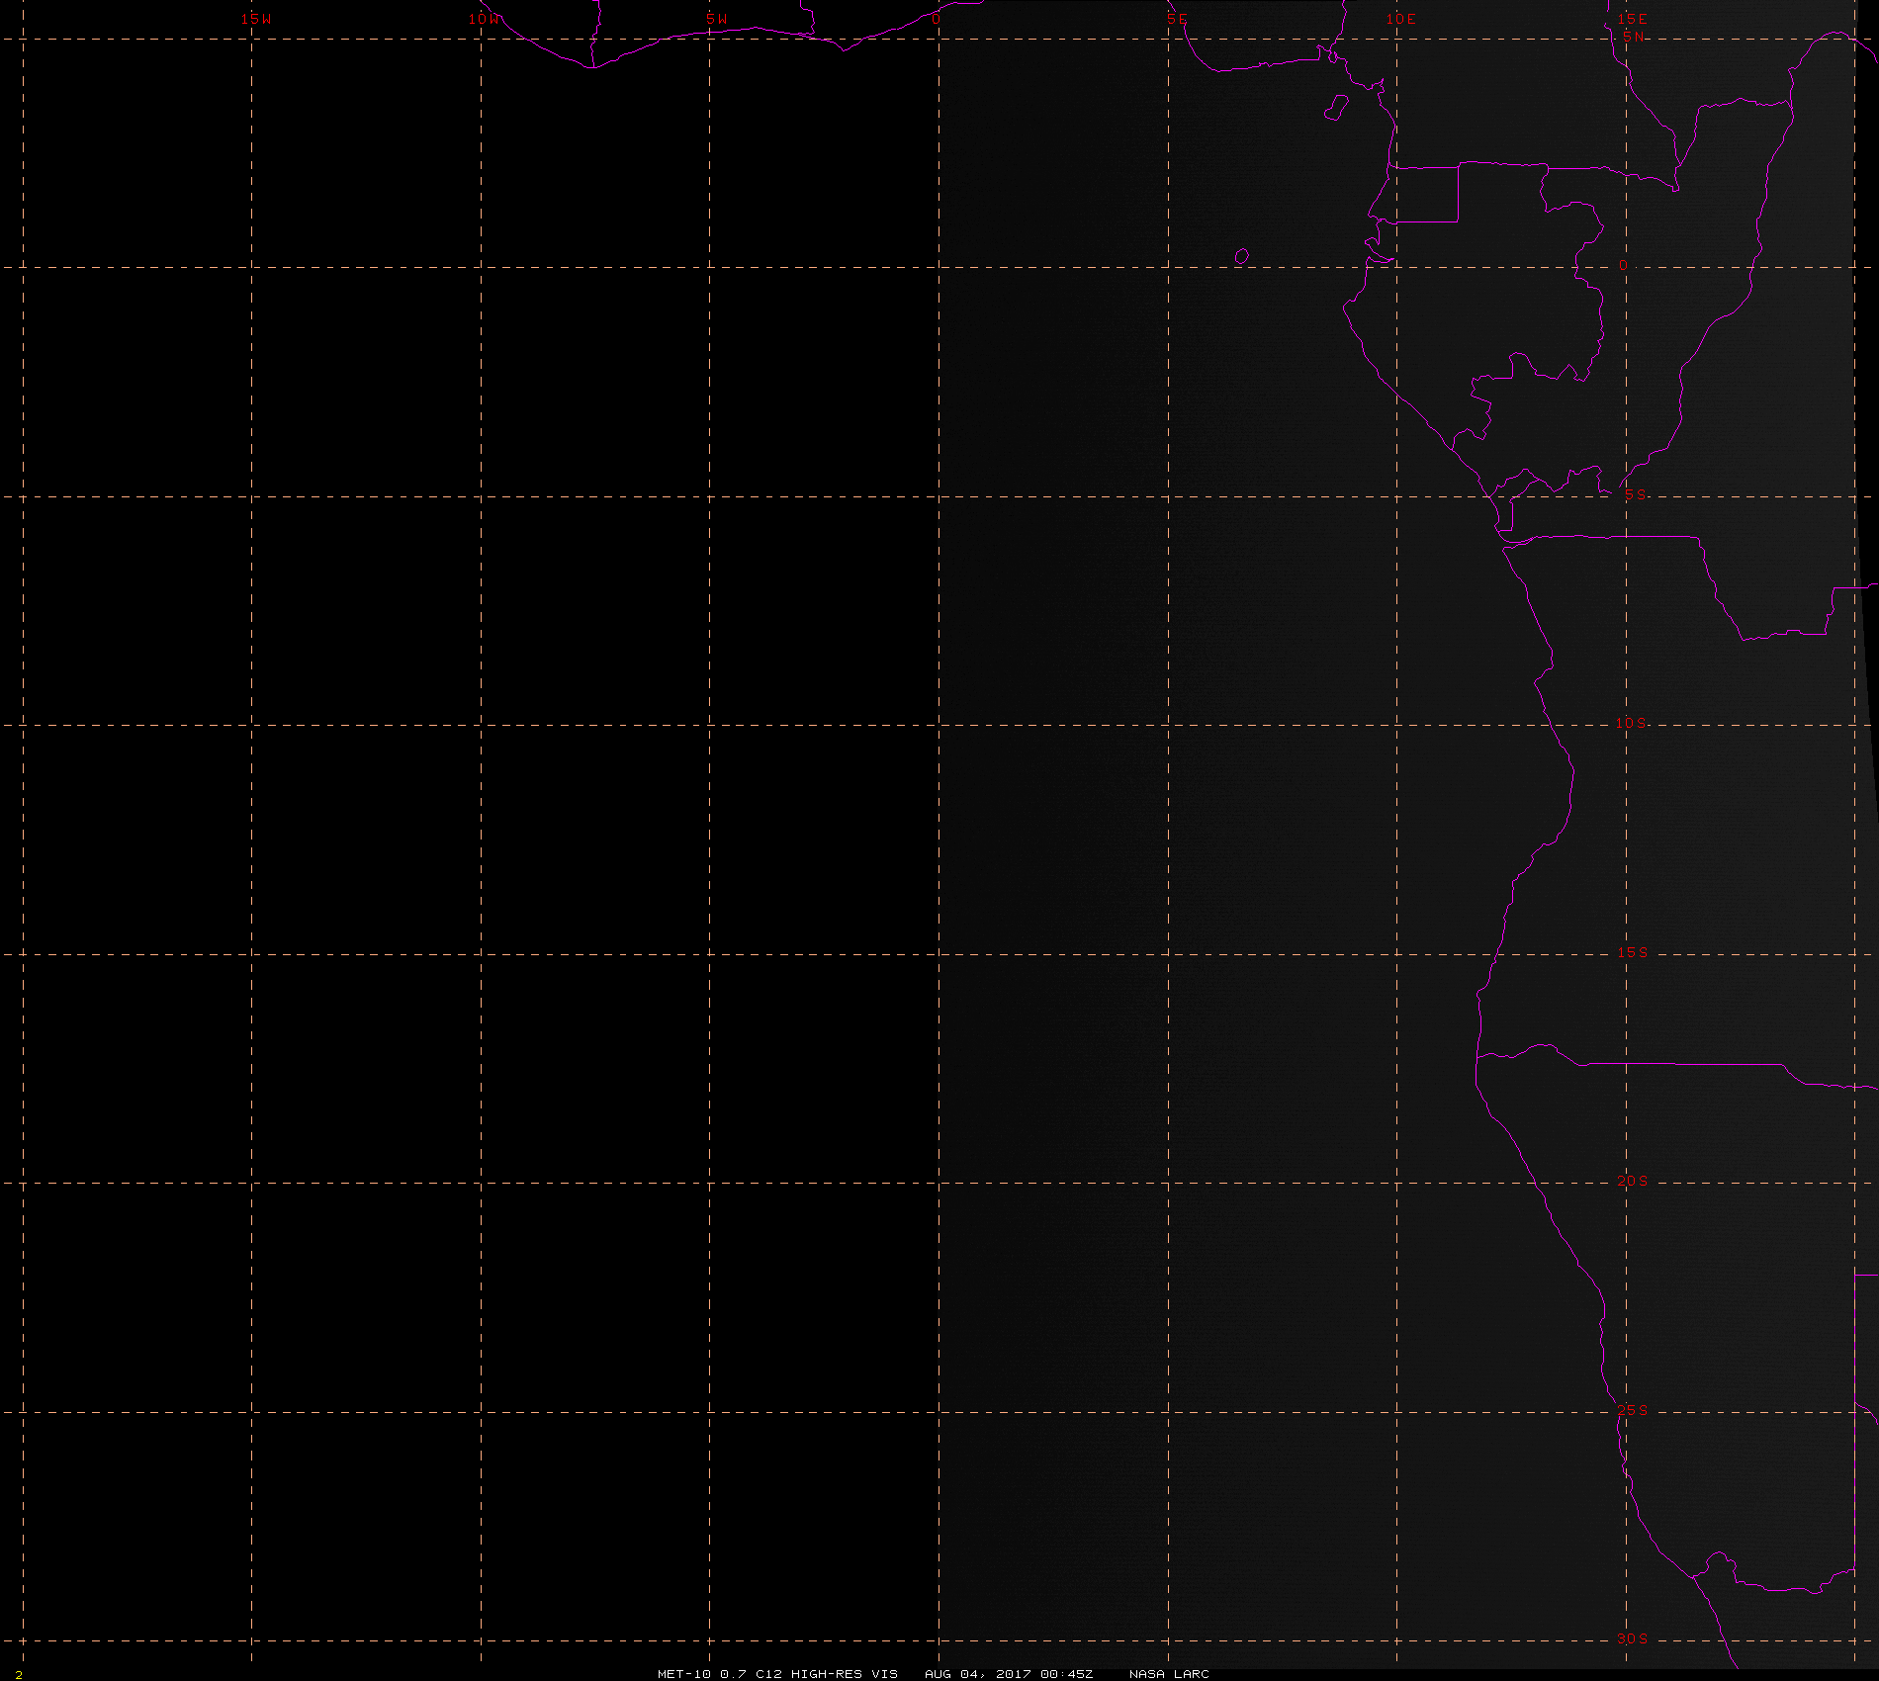This screenshot has height=1681, width=1879.
Task: Click the 15S latitude label
Action: [x=1633, y=952]
